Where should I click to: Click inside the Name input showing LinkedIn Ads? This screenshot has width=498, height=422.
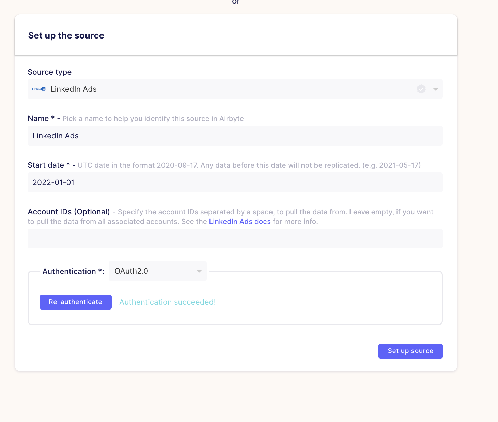(x=235, y=136)
